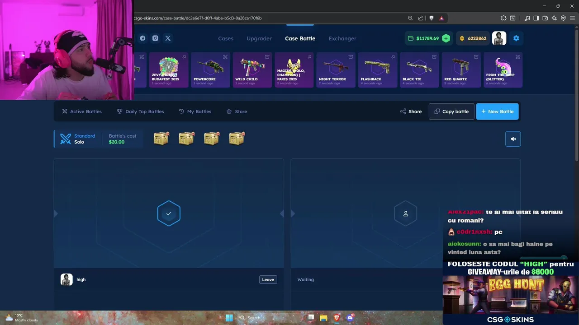The image size is (579, 325).
Task: Open the Brave VPN shield icon
Action: click(563, 18)
